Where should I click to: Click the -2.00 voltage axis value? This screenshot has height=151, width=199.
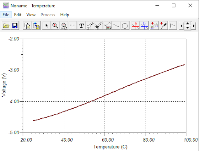point(14,39)
